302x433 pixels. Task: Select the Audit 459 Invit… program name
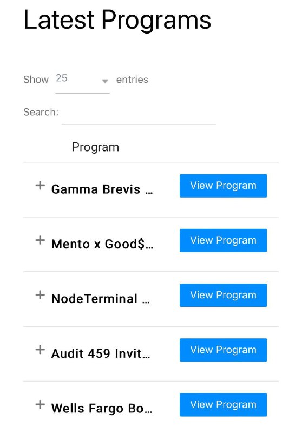(101, 353)
